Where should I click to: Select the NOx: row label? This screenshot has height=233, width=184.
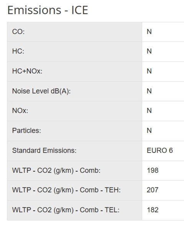click(x=20, y=111)
